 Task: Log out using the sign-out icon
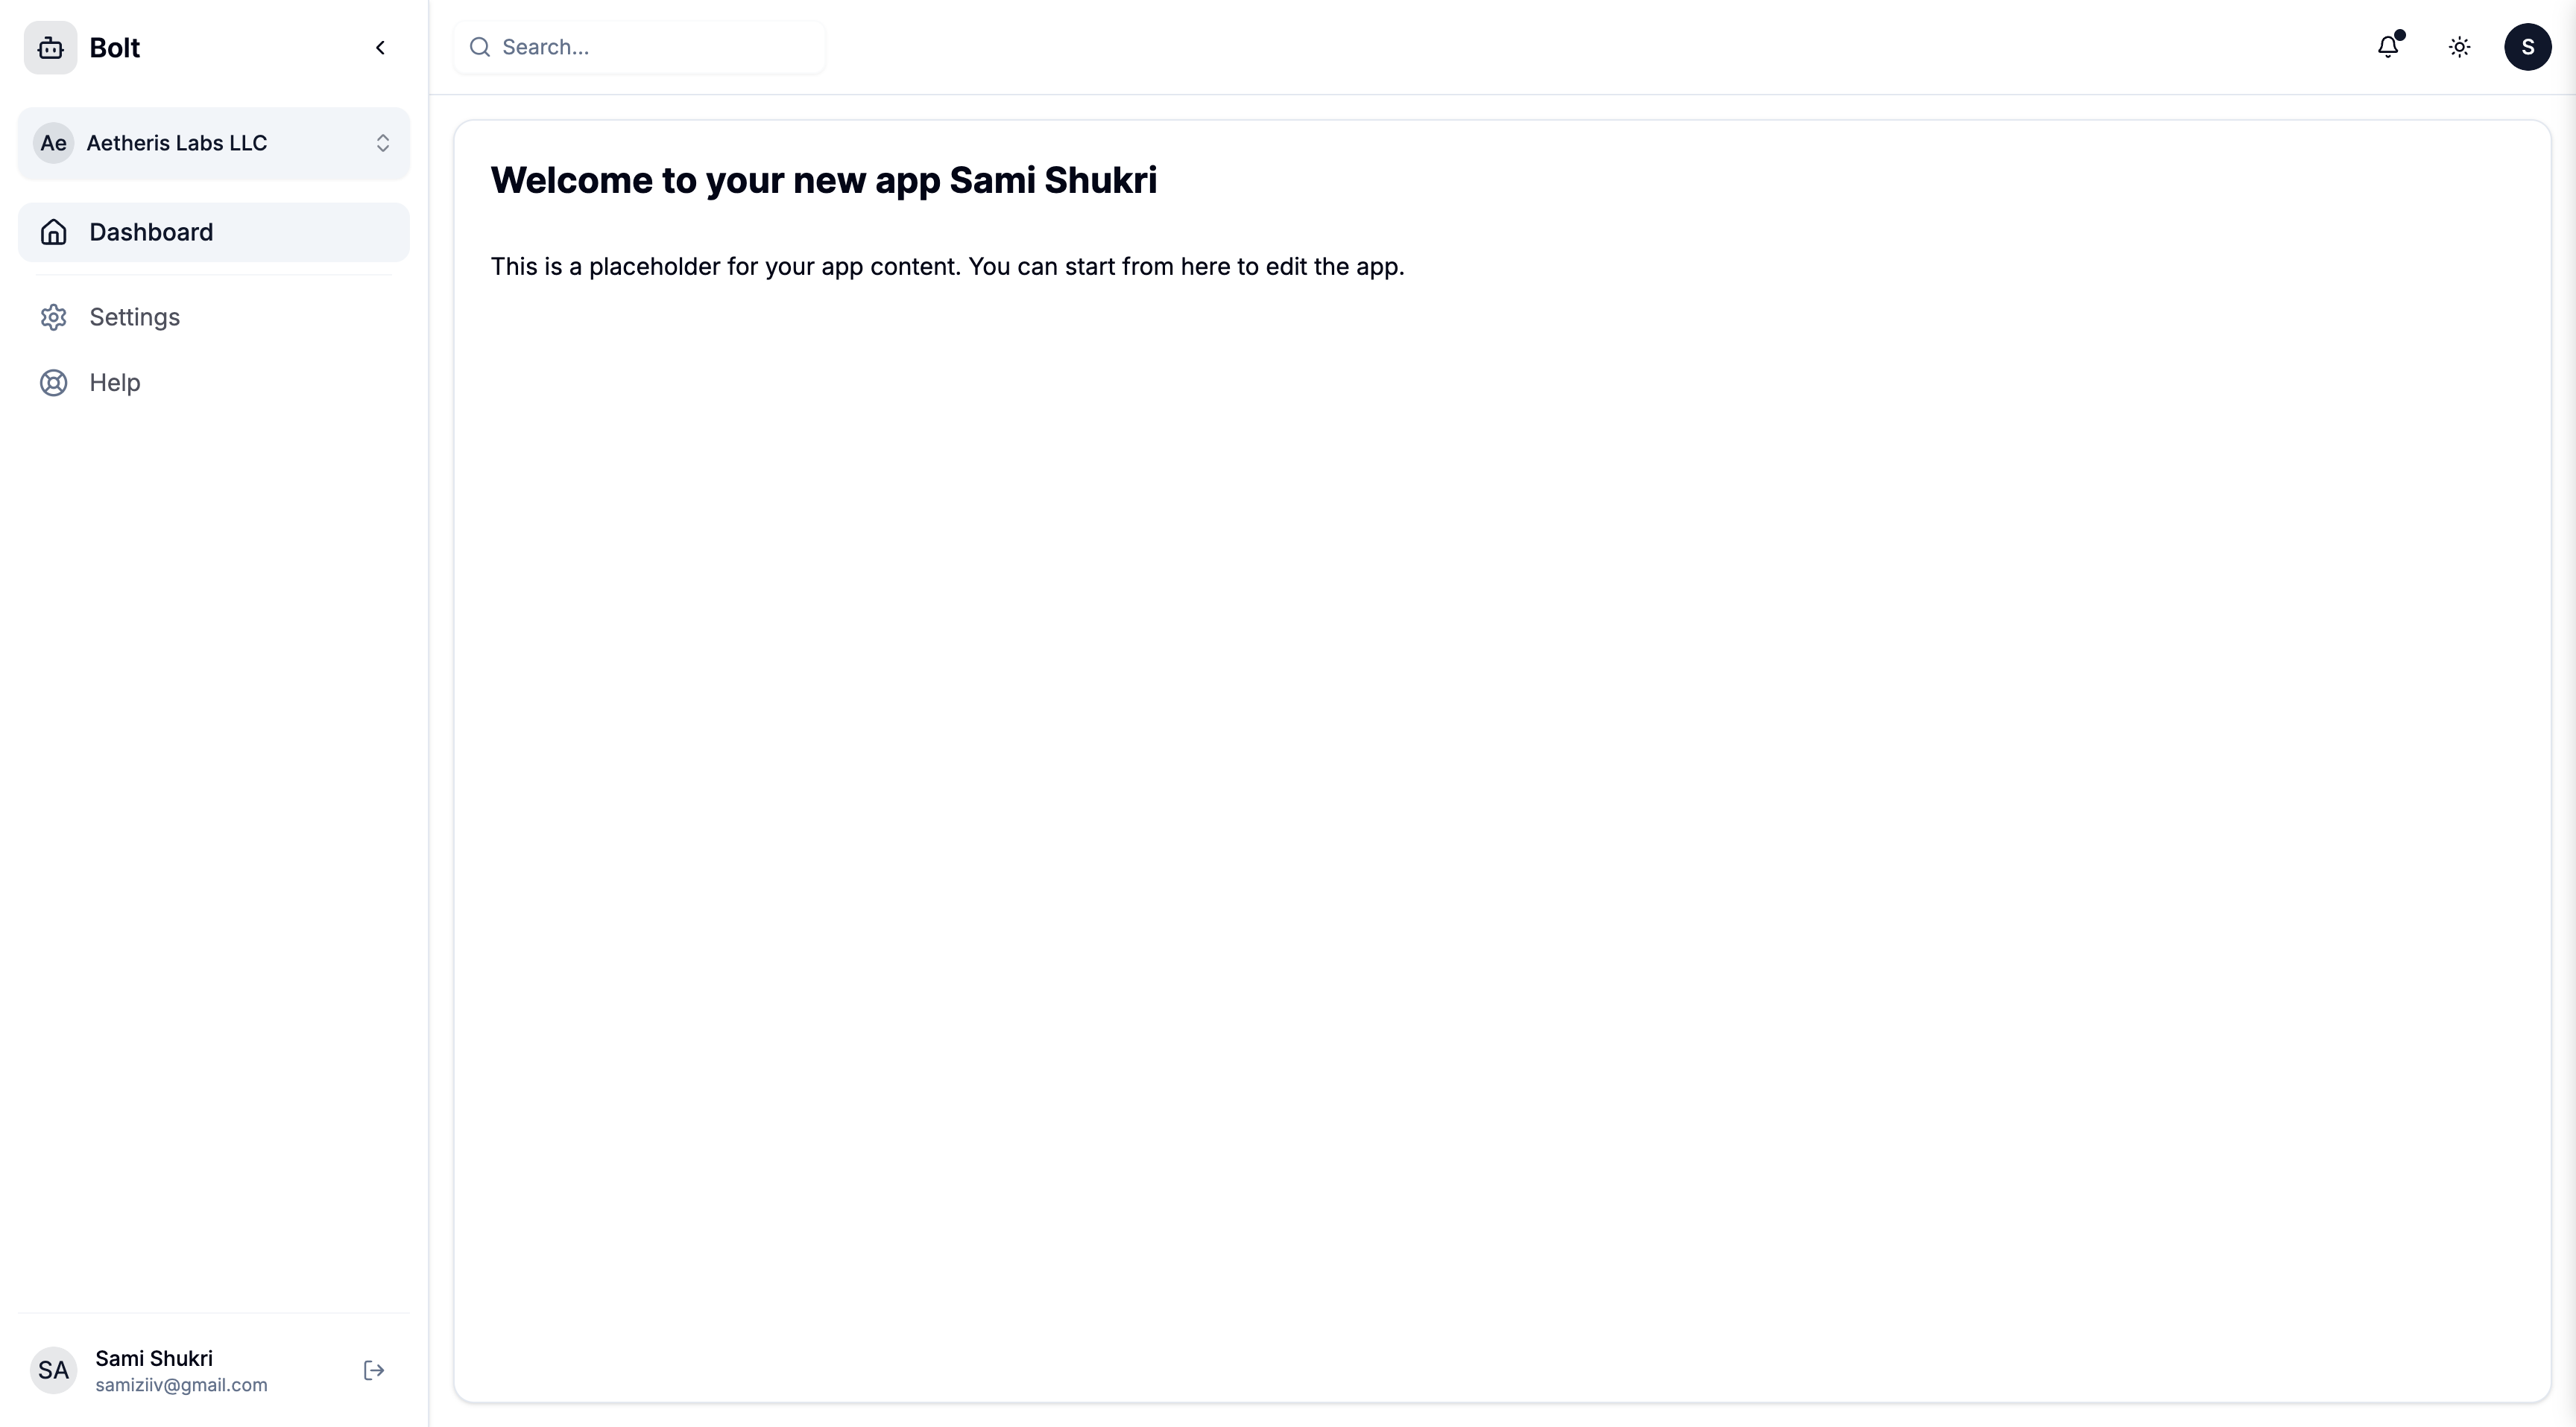tap(374, 1370)
